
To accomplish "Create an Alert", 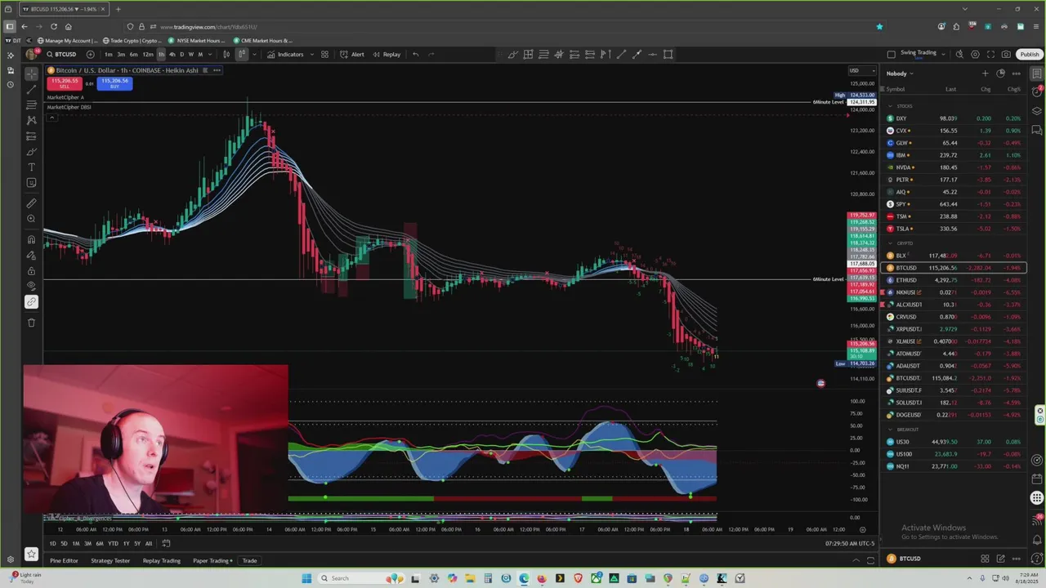I will coord(352,55).
